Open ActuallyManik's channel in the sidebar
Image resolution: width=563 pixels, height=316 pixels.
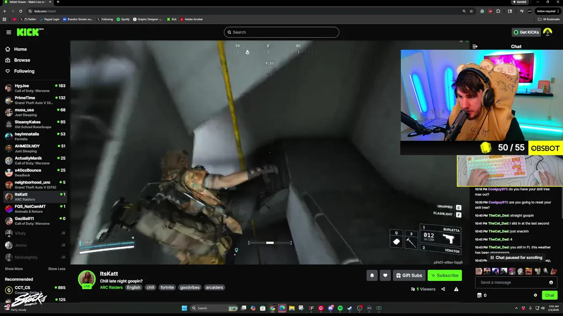[35, 161]
